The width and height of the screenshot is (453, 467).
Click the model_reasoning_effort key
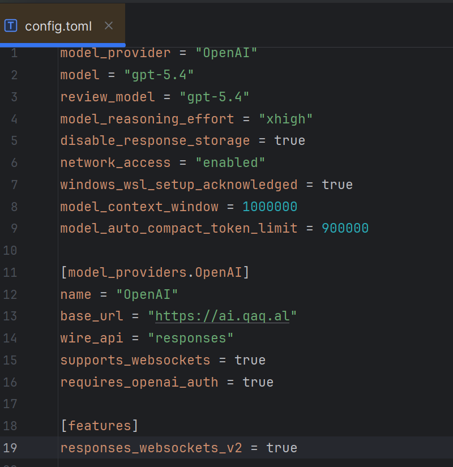pos(147,119)
